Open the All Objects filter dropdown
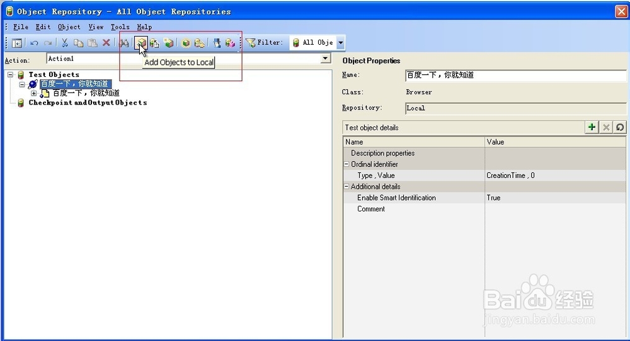Image resolution: width=630 pixels, height=341 pixels. coord(341,43)
